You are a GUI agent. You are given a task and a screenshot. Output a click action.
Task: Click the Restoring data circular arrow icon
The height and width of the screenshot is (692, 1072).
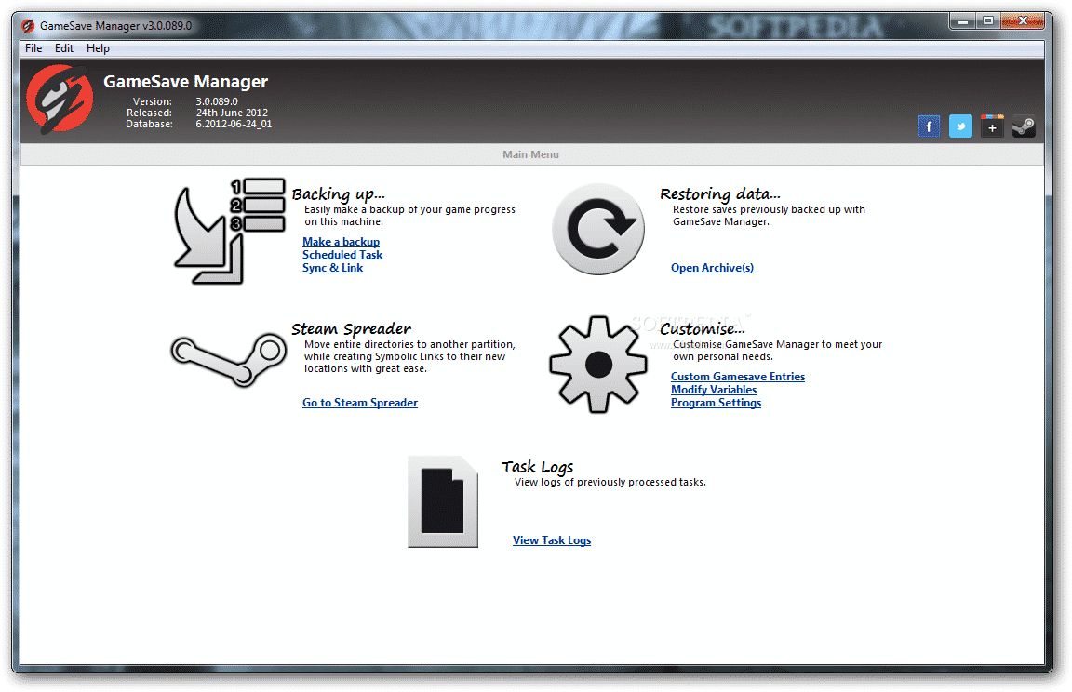[x=598, y=229]
